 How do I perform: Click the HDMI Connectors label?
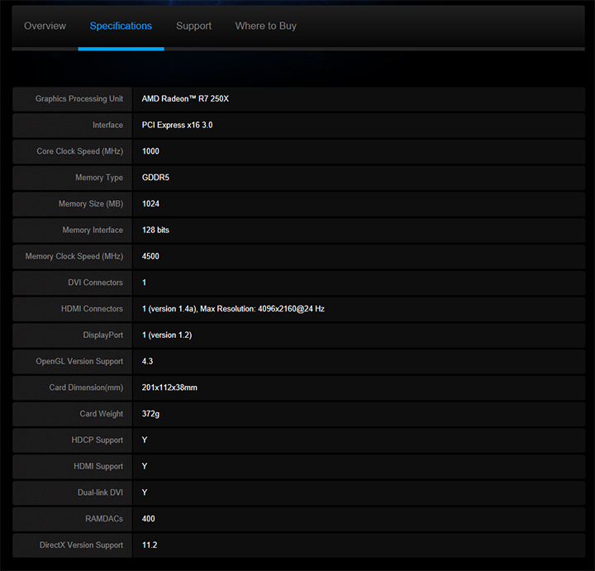coord(92,308)
